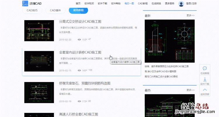
Task: Click eye views icon on 全套室内设计 article
Action: click(x=79, y=70)
